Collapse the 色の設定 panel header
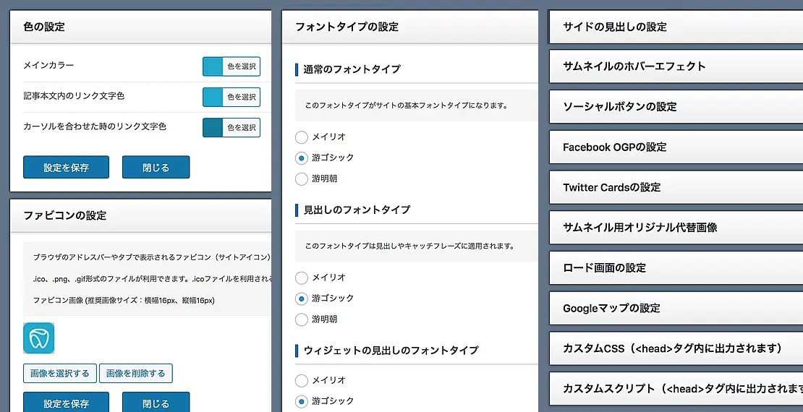Image resolution: width=803 pixels, height=412 pixels. point(140,27)
